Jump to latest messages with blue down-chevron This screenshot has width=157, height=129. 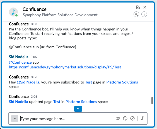point(78,109)
